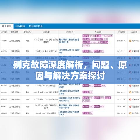Select model cell 2021款 典范 1.5L 自动 精英型
Viewport: 140px width, 140px height.
click(x=46, y=92)
